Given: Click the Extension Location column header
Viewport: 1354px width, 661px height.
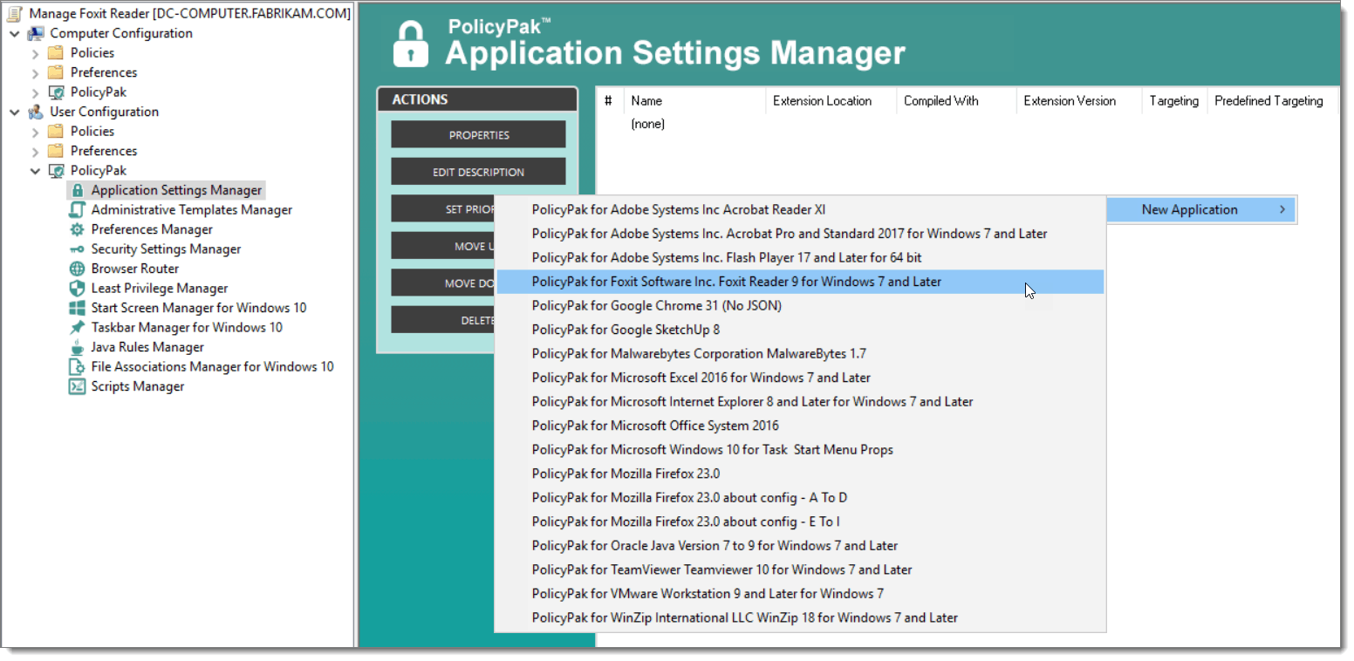Looking at the screenshot, I should pos(831,101).
